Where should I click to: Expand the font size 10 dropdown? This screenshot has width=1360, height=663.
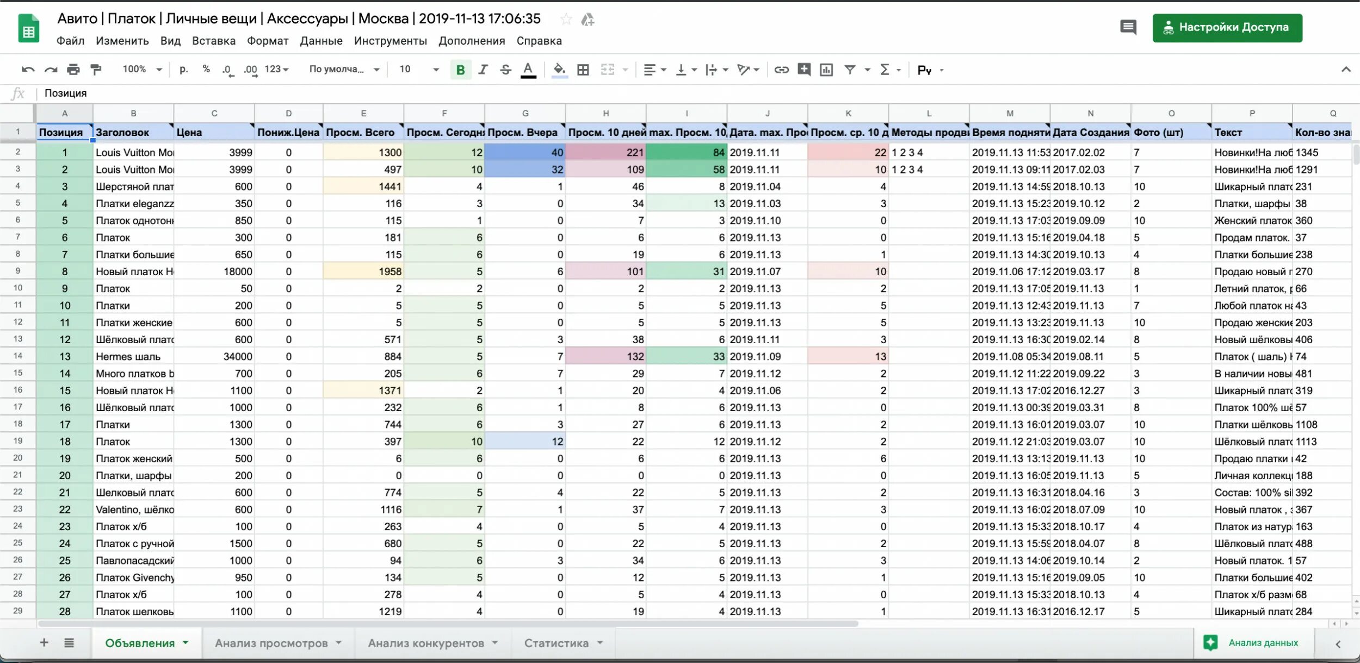pyautogui.click(x=419, y=70)
